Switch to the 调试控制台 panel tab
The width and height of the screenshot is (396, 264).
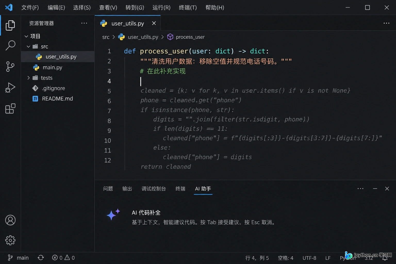(x=154, y=188)
